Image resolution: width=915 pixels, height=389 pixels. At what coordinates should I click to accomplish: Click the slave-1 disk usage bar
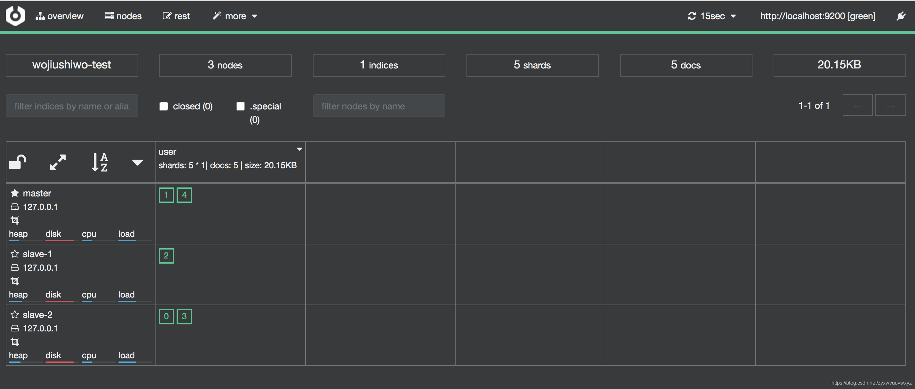[x=62, y=301]
